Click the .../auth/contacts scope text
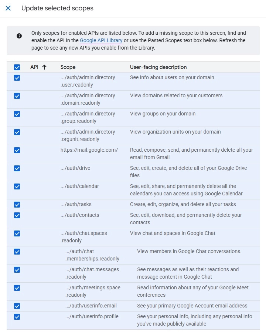The height and width of the screenshot is (333, 266). (80, 215)
